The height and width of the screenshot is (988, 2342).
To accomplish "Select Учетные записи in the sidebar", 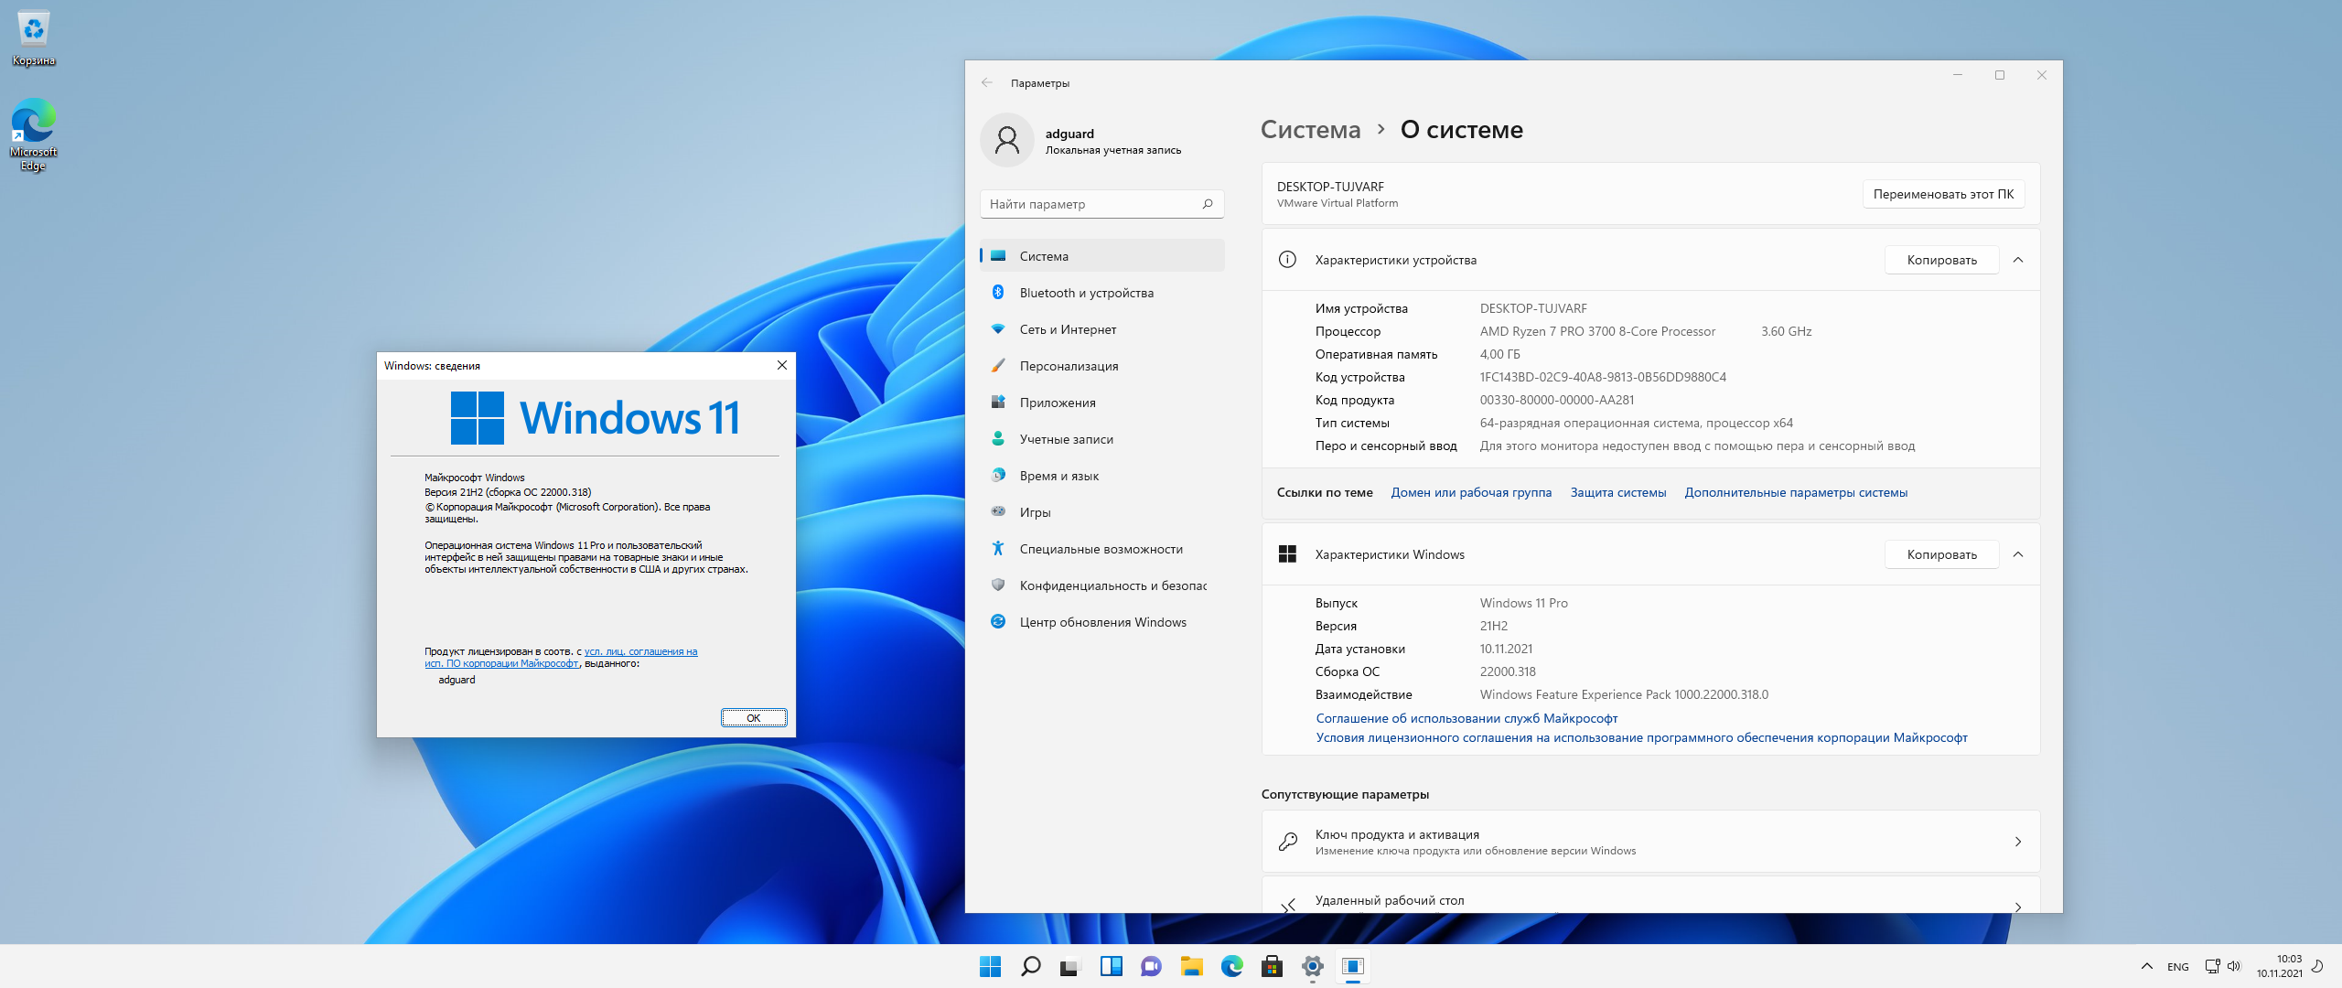I will click(1102, 439).
